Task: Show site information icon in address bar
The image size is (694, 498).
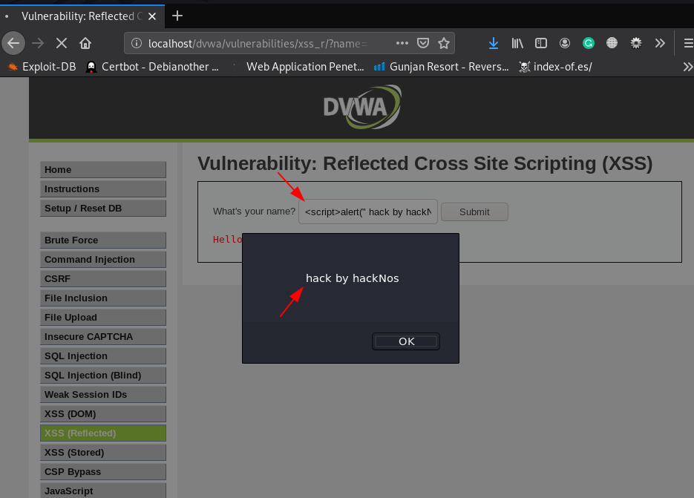Action: click(137, 43)
